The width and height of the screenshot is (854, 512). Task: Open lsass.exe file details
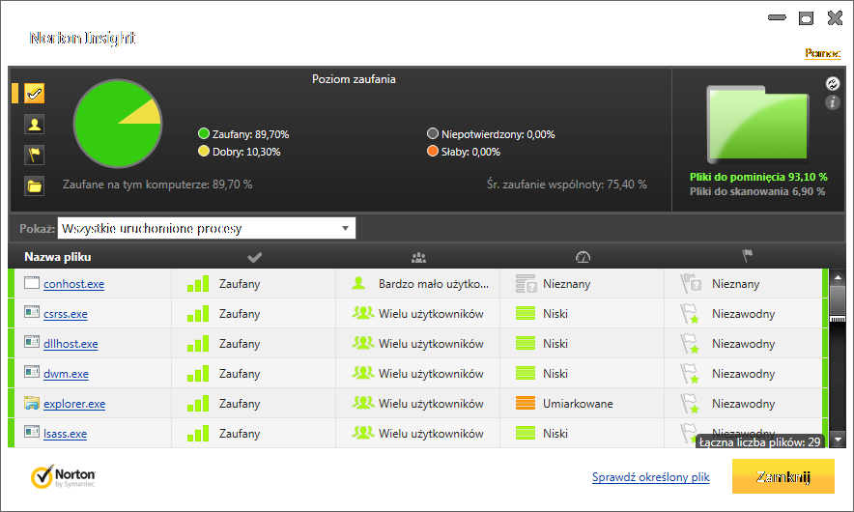click(65, 434)
